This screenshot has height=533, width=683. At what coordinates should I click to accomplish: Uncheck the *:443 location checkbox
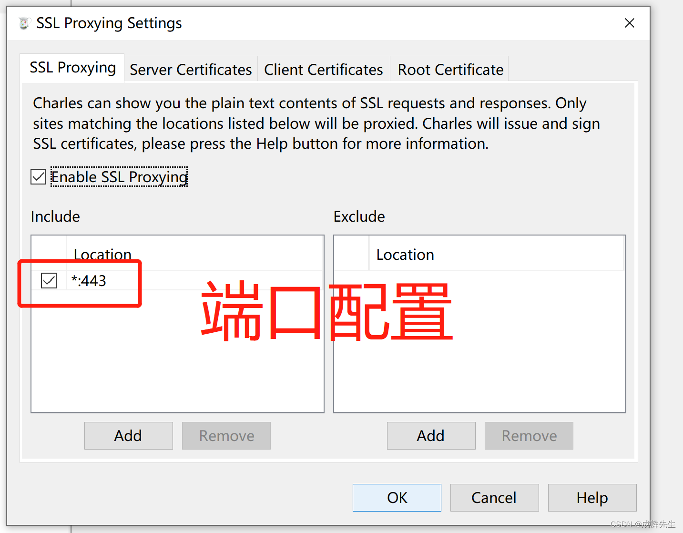coord(49,280)
